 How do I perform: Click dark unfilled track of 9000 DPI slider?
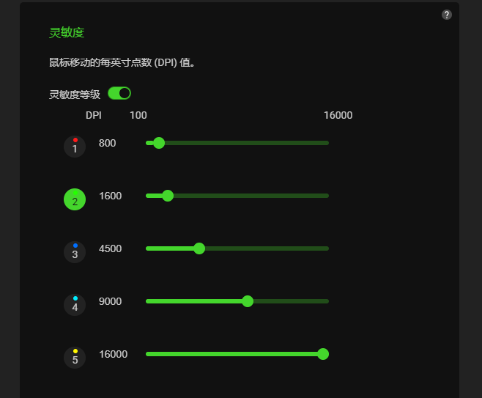pos(293,301)
